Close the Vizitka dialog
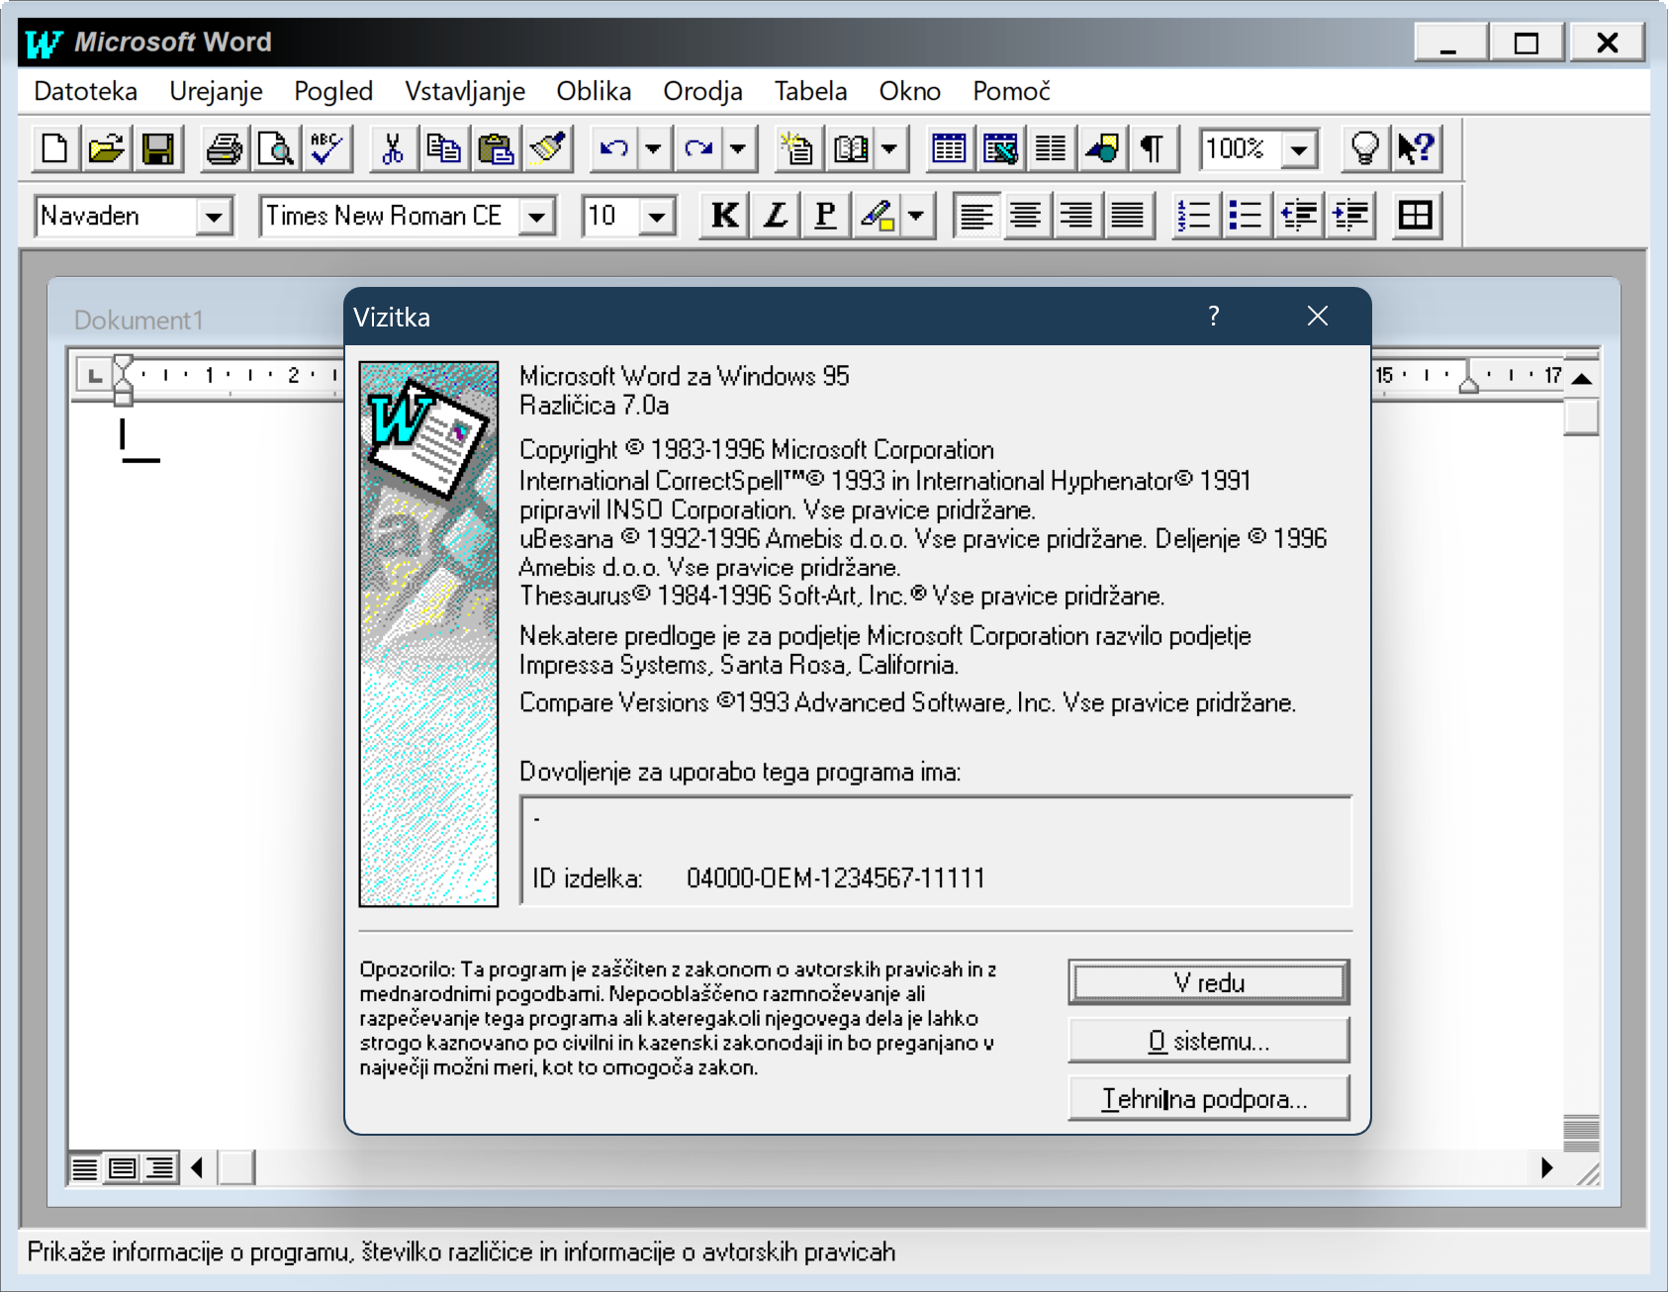Image resolution: width=1668 pixels, height=1292 pixels. pos(1317,317)
